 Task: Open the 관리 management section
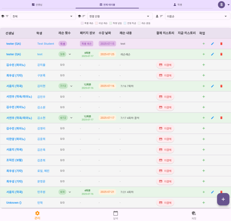37,215
